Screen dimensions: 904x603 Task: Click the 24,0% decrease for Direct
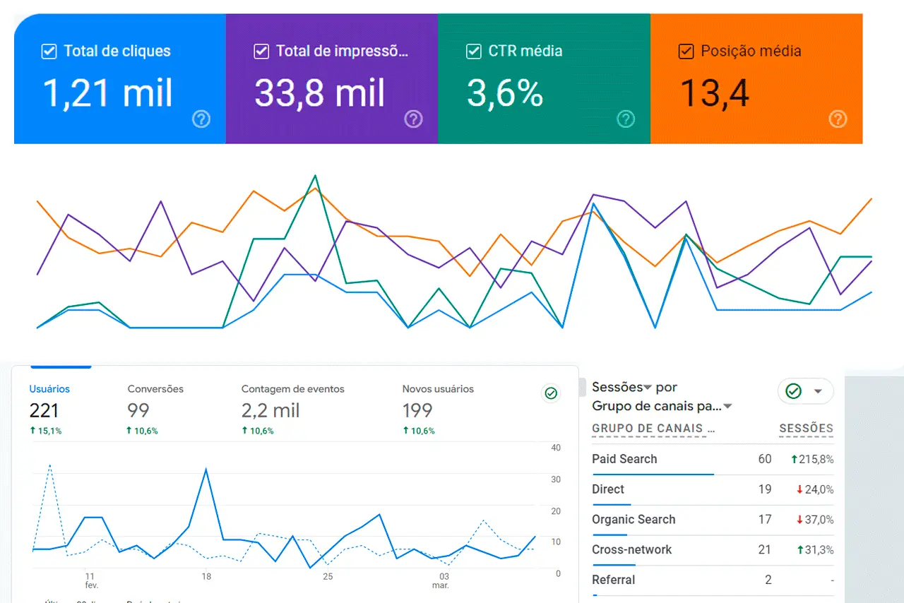pyautogui.click(x=814, y=490)
